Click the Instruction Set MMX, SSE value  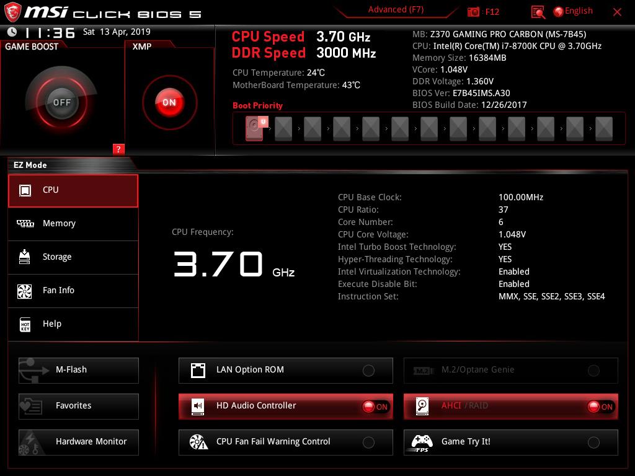click(551, 296)
